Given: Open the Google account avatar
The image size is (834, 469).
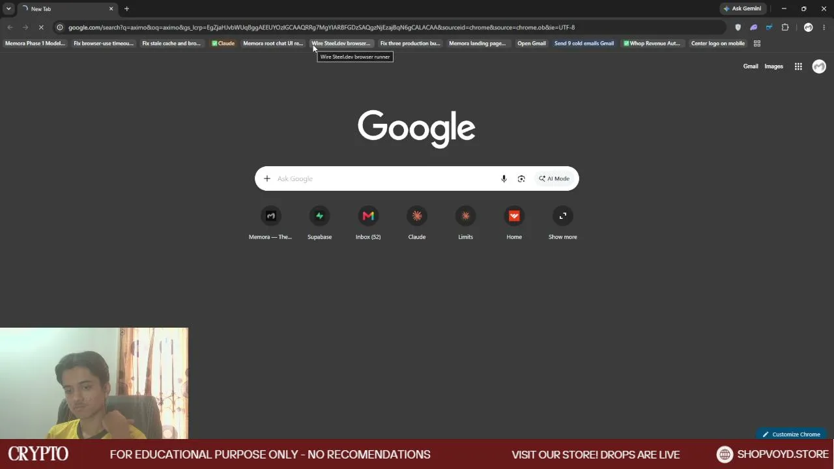Looking at the screenshot, I should coord(819,66).
